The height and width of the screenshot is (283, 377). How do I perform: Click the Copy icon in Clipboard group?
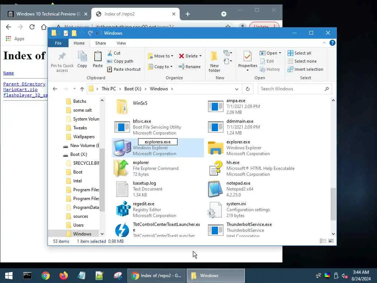click(x=82, y=56)
